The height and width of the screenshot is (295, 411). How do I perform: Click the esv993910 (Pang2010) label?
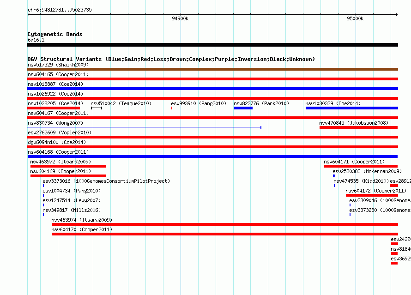pos(199,103)
